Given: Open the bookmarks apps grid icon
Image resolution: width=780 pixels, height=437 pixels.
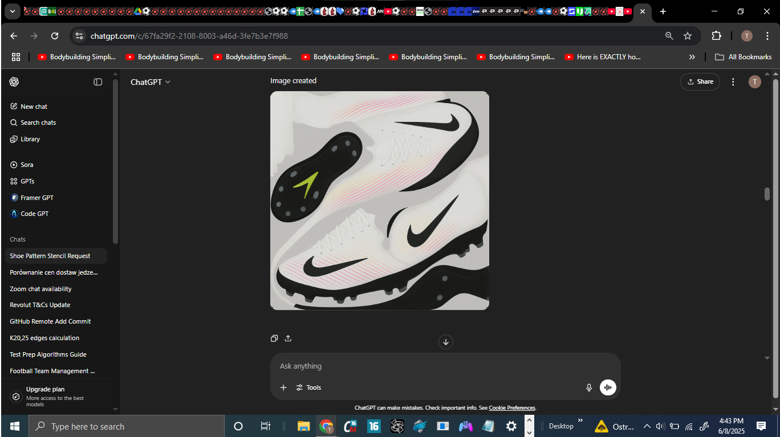Looking at the screenshot, I should (16, 57).
